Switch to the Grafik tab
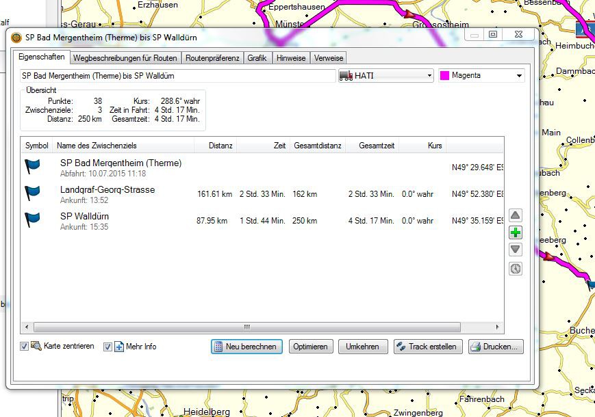This screenshot has height=417, width=595. (257, 58)
